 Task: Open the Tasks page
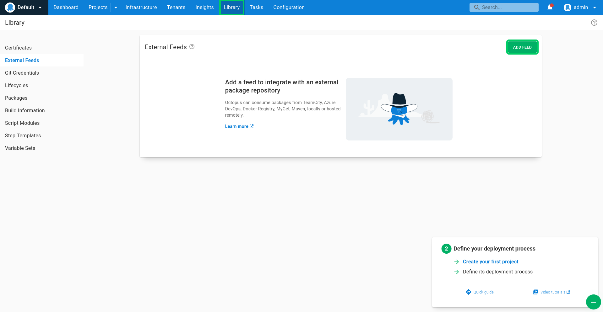pos(256,7)
